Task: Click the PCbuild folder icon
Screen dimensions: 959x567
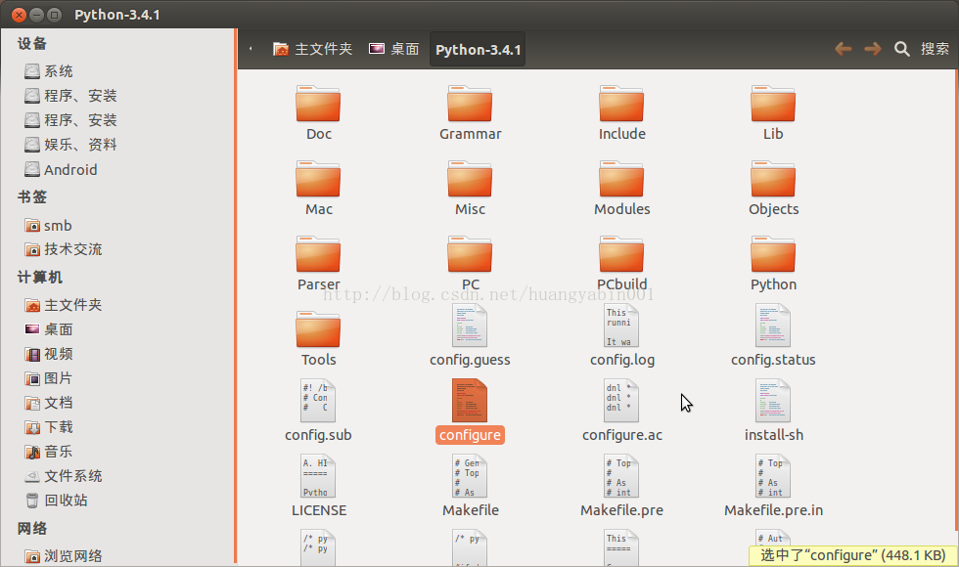Action: pyautogui.click(x=621, y=254)
